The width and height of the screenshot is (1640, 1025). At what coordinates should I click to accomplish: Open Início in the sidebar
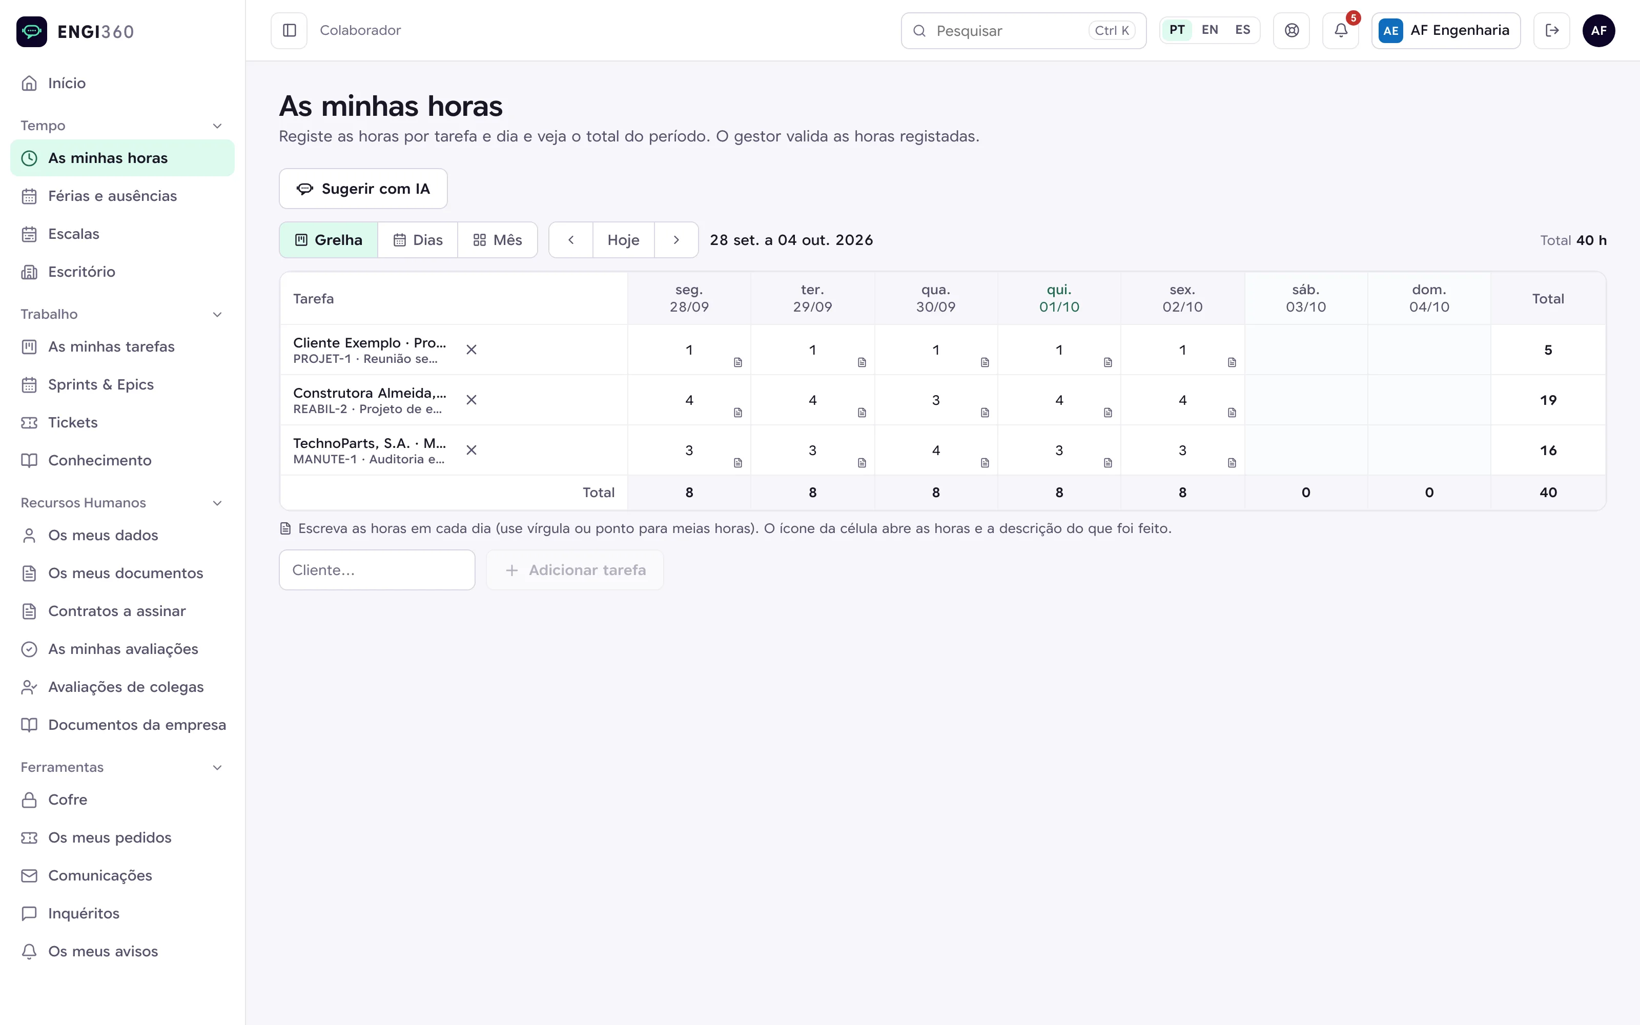pos(122,84)
